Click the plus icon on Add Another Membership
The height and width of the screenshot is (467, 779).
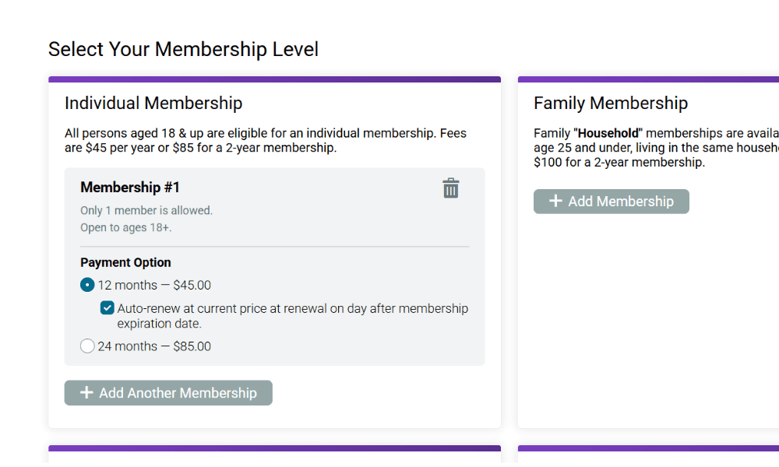(x=86, y=392)
